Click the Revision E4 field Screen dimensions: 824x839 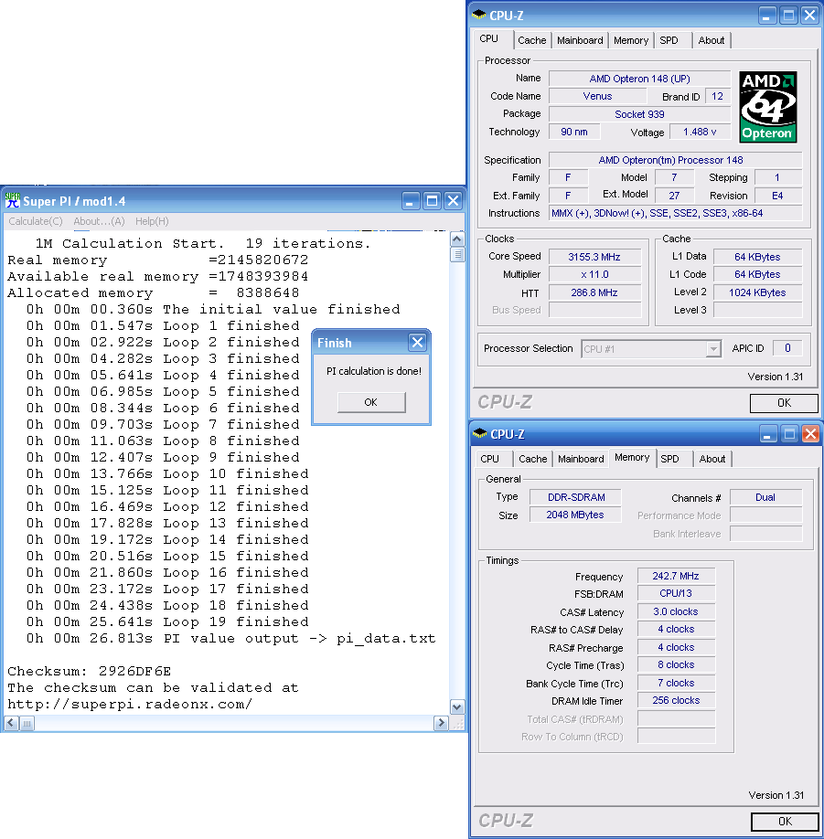tap(778, 196)
